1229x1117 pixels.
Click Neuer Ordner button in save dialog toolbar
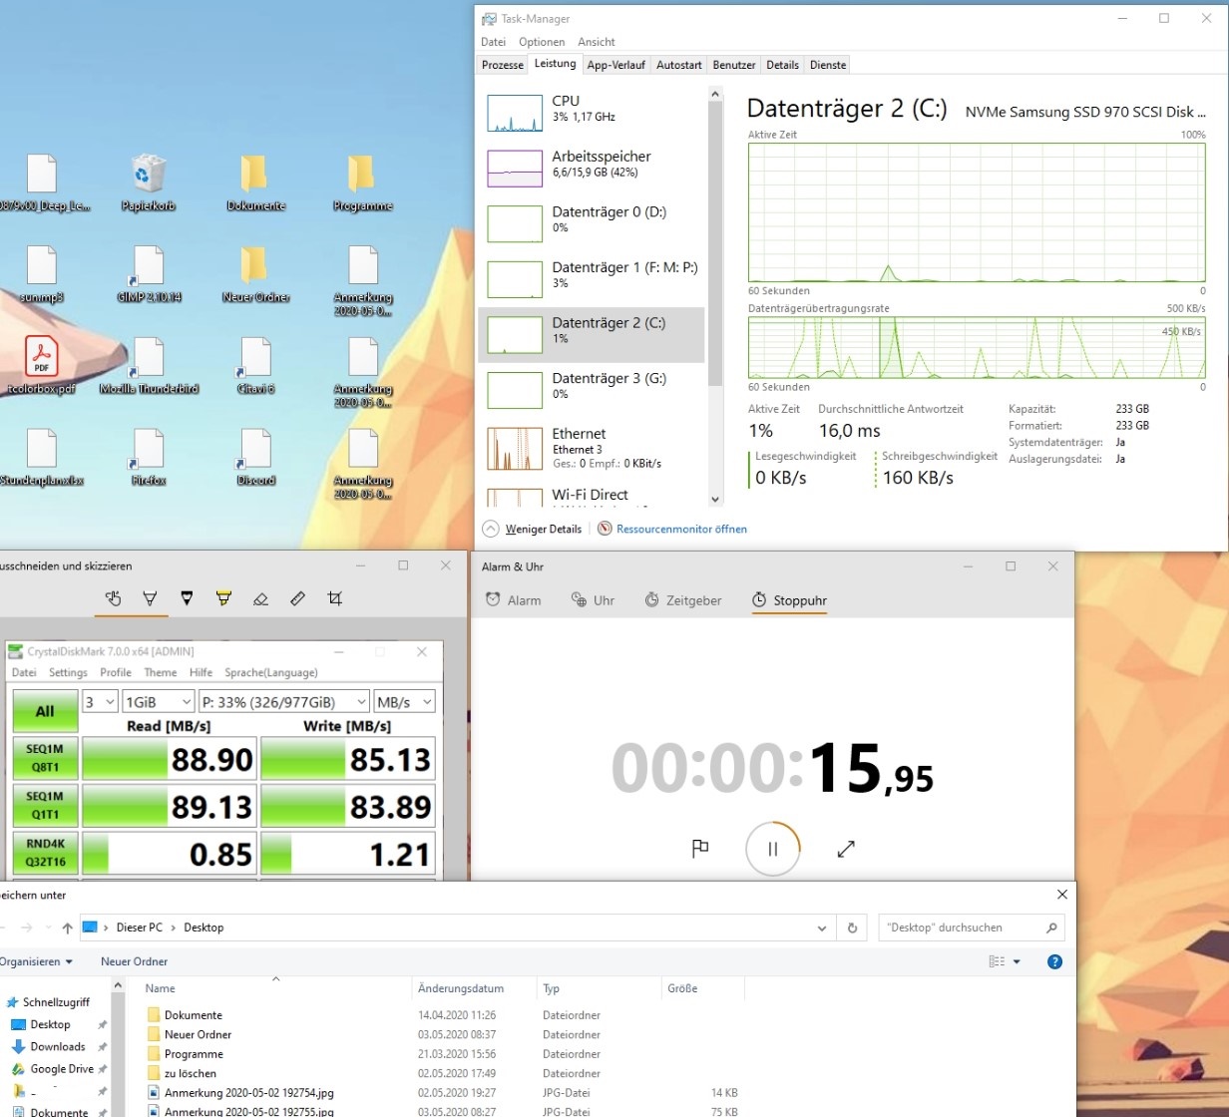coord(134,961)
